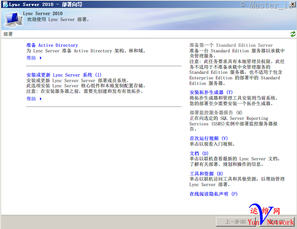Click the Lync Server 2010 header title
Image resolution: width=297 pixels, height=229 pixels.
(42, 13)
